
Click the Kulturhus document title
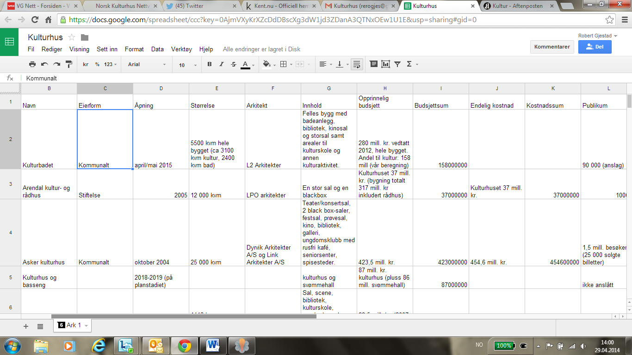click(45, 37)
